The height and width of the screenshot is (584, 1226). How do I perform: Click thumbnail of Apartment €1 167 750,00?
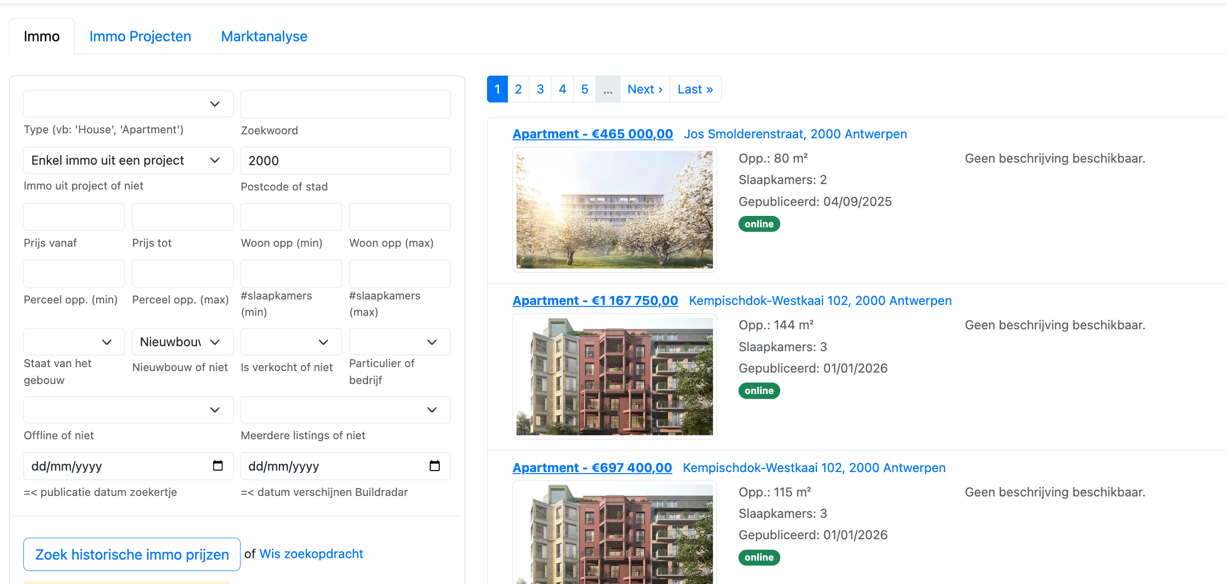614,377
